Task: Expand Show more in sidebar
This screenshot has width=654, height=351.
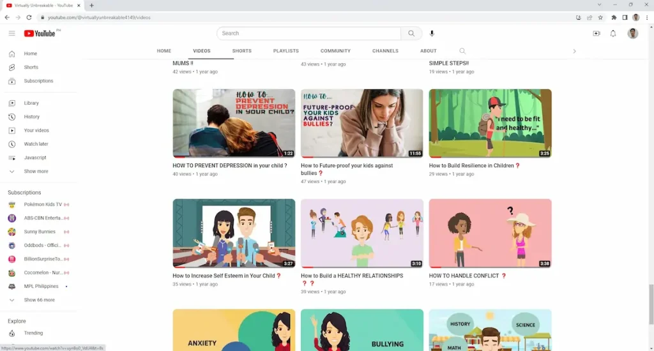Action: (x=36, y=171)
